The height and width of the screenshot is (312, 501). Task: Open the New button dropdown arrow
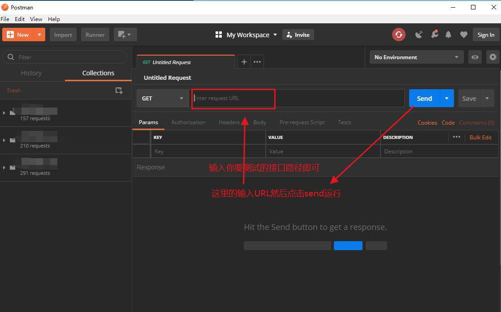coord(39,35)
